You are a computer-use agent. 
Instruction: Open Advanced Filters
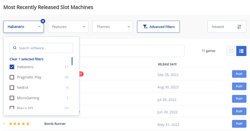click(x=158, y=27)
